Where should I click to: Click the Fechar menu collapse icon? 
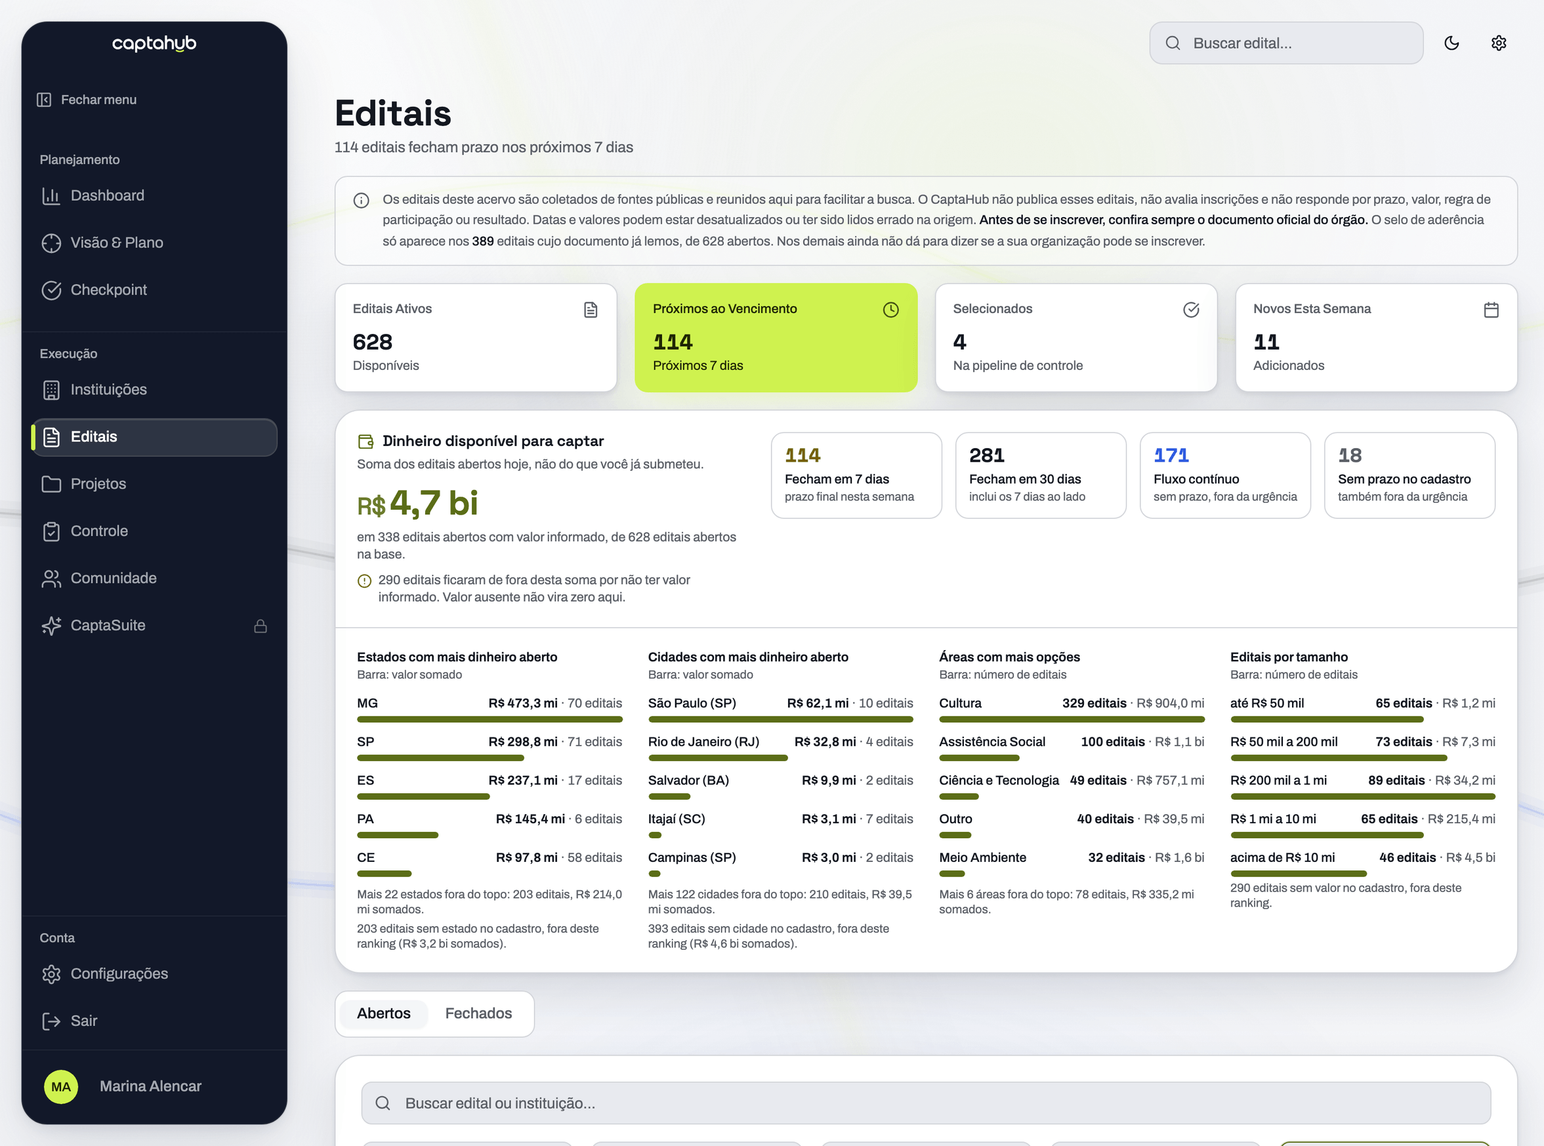click(x=44, y=100)
